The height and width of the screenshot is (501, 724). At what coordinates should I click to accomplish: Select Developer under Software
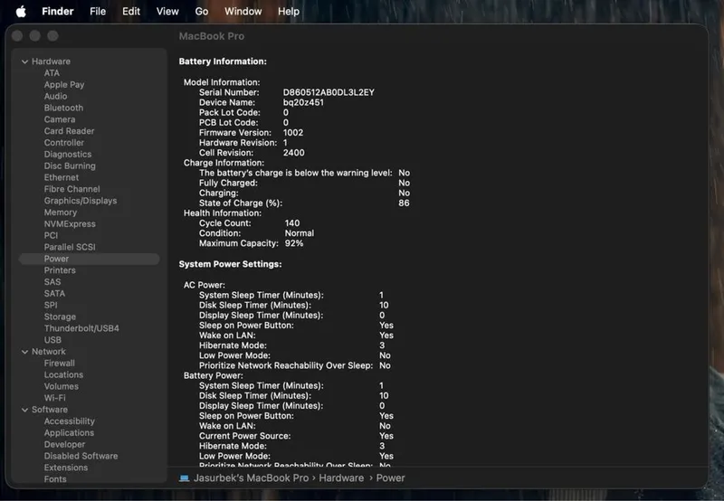tap(64, 444)
